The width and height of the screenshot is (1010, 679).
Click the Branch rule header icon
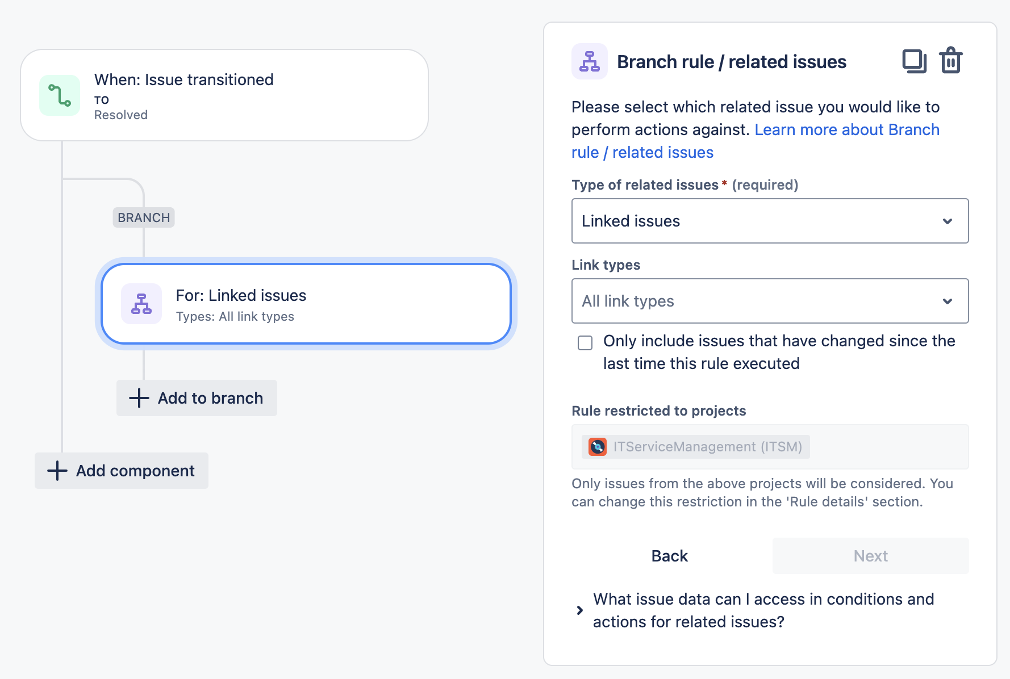tap(589, 61)
